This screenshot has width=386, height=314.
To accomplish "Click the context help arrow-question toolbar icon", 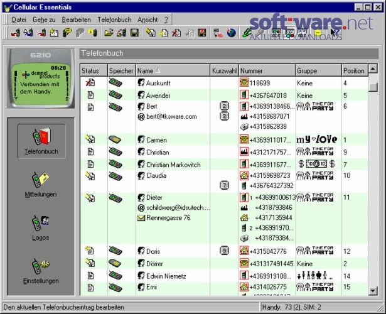I will [x=335, y=33].
